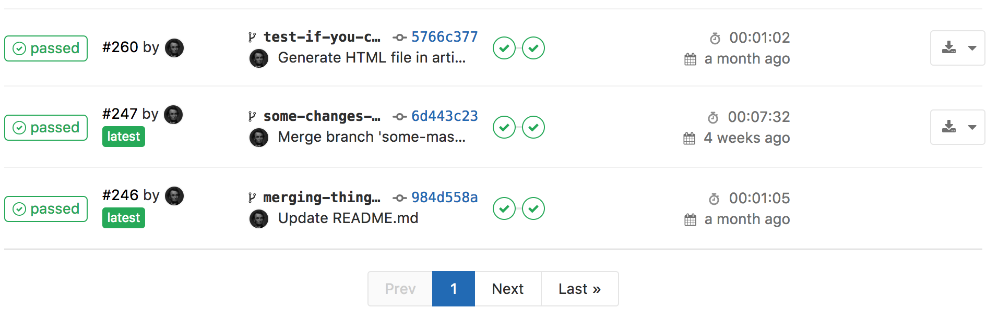Click first stage status icon of pipeline #247

504,127
